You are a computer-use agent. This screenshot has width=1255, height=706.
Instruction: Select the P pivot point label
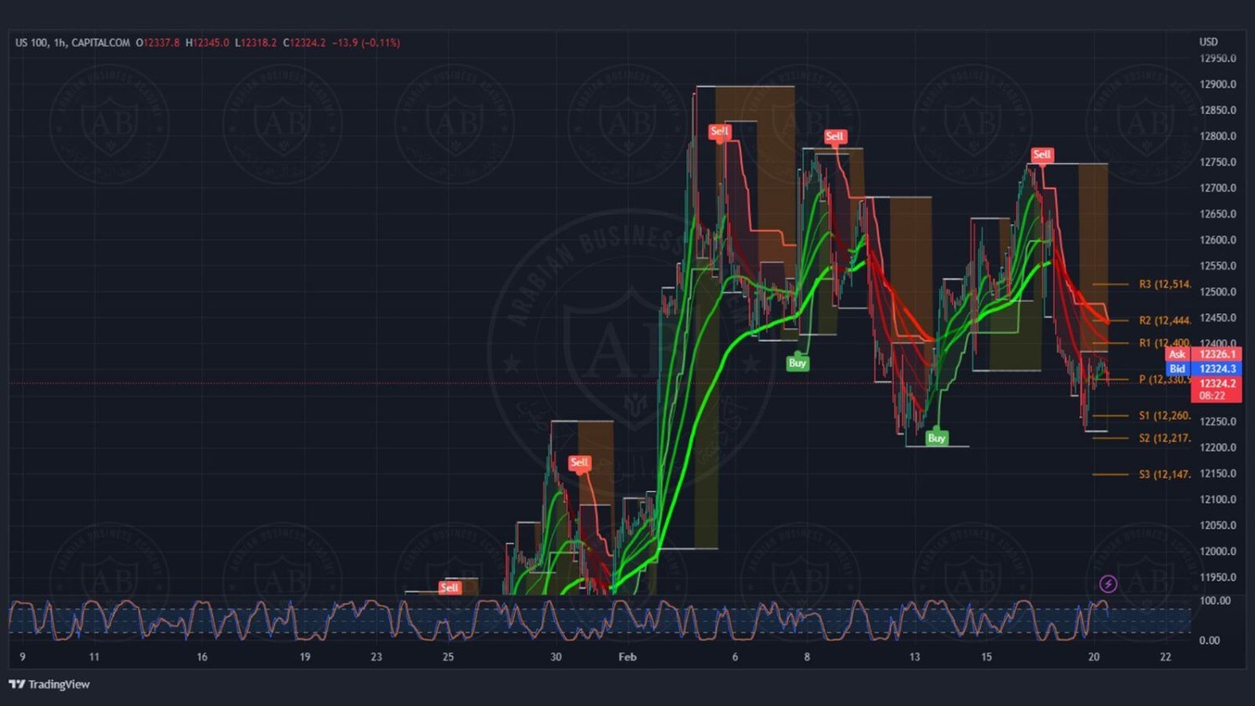click(x=1165, y=380)
